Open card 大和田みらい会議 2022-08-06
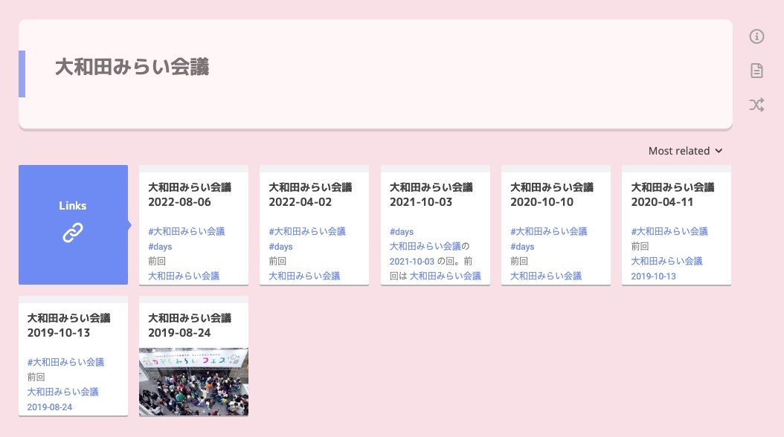The width and height of the screenshot is (784, 437). click(193, 224)
